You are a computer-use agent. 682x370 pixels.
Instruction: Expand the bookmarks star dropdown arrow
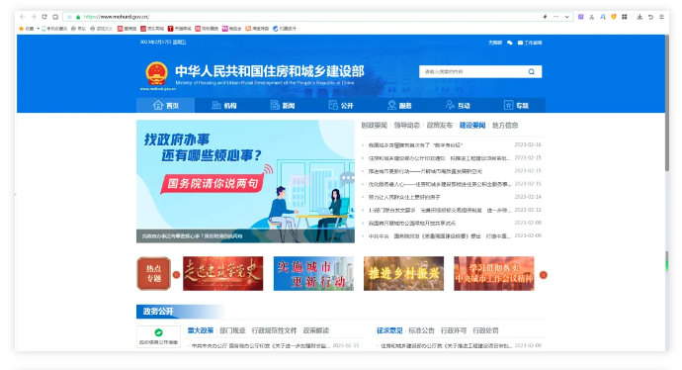(39, 29)
